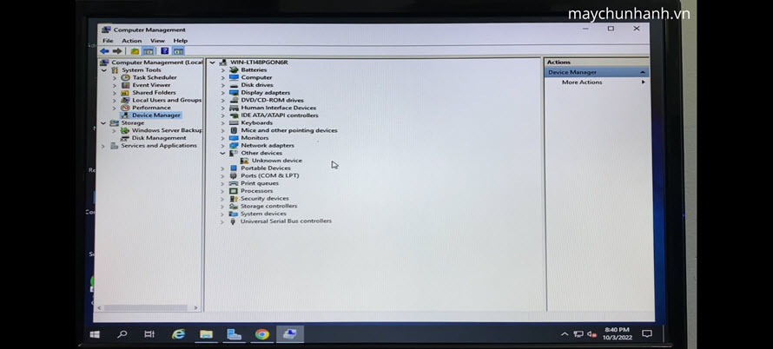773x349 pixels.
Task: Select Device Manager in left tree
Action: click(155, 115)
